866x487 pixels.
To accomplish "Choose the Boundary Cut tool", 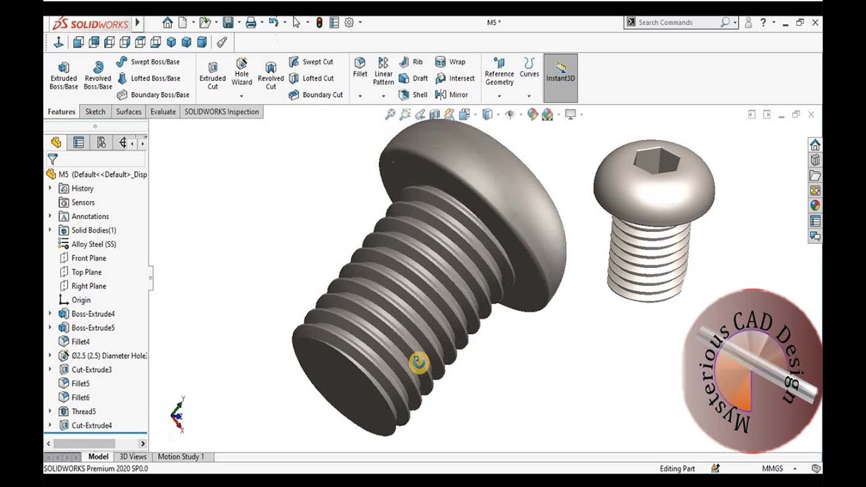I will point(315,95).
